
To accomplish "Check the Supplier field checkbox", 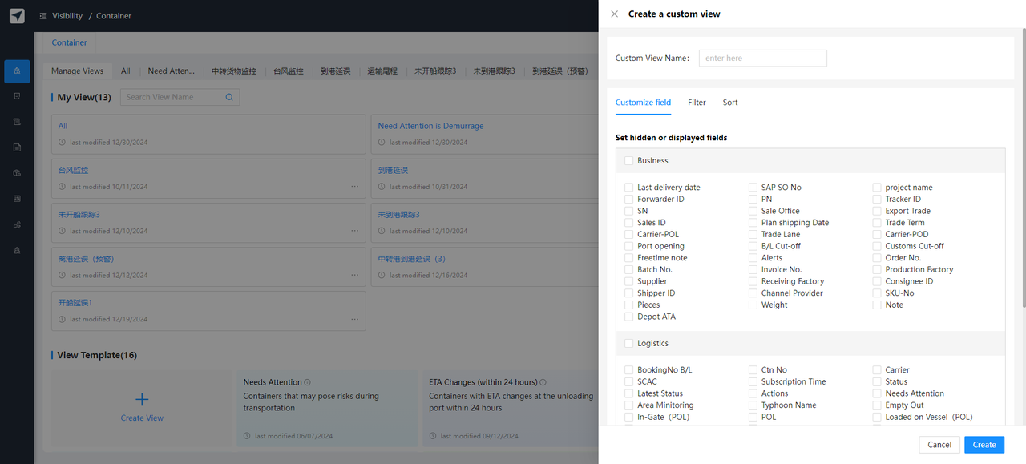I will click(x=629, y=282).
